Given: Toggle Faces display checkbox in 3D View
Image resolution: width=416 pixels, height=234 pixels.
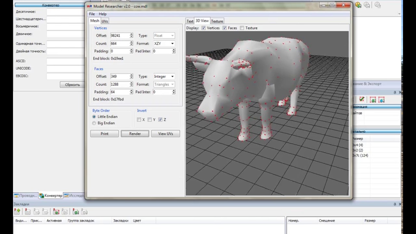Looking at the screenshot, I should (225, 28).
